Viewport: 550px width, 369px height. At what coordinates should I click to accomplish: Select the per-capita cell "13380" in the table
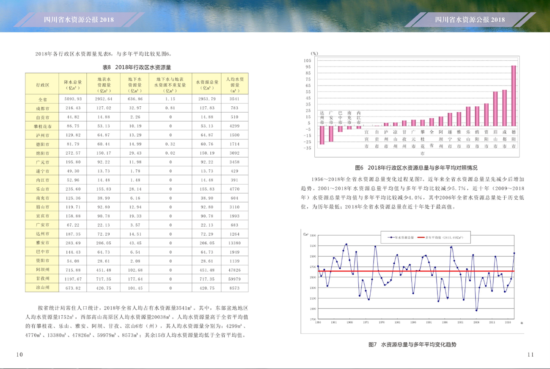click(x=235, y=242)
